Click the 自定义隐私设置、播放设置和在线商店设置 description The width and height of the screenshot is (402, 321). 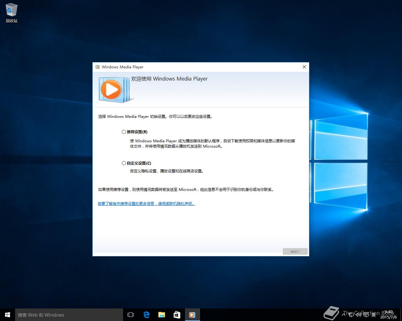coord(167,171)
